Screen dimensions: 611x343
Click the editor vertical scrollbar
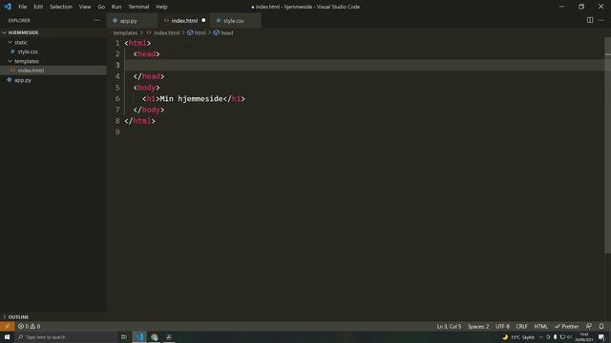[607, 146]
